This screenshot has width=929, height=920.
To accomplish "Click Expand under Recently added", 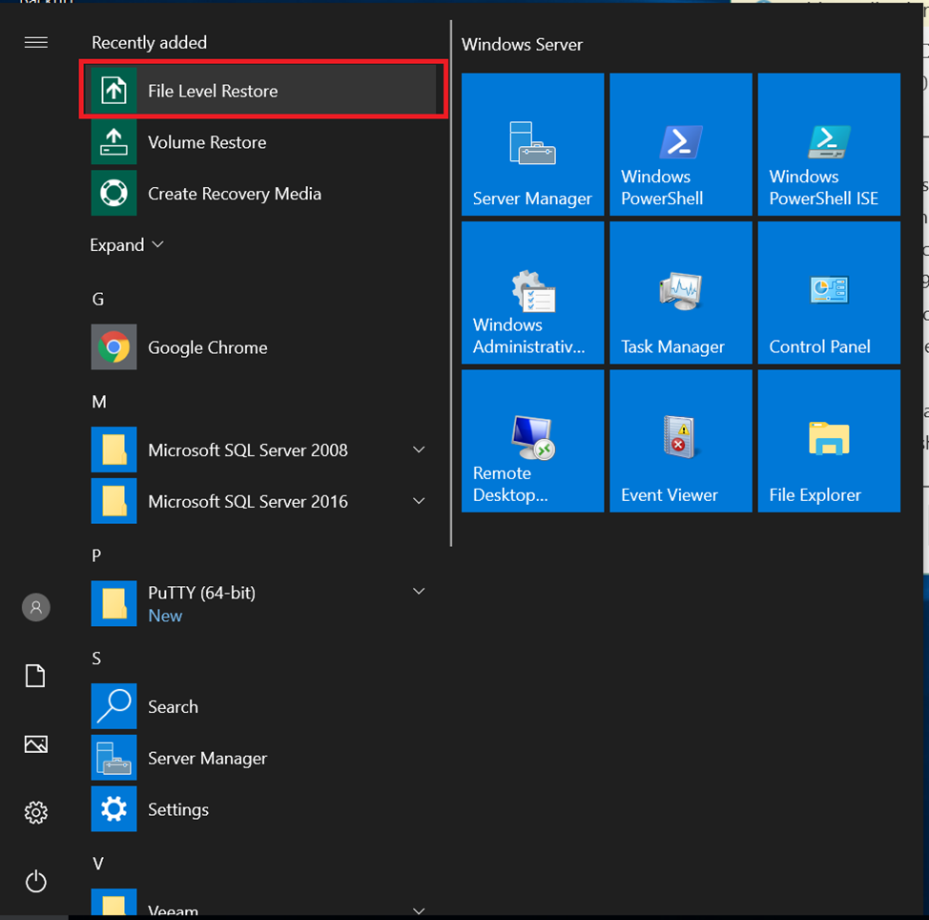I will click(x=127, y=245).
